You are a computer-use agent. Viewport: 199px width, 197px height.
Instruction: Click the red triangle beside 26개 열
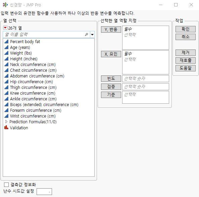(5, 28)
